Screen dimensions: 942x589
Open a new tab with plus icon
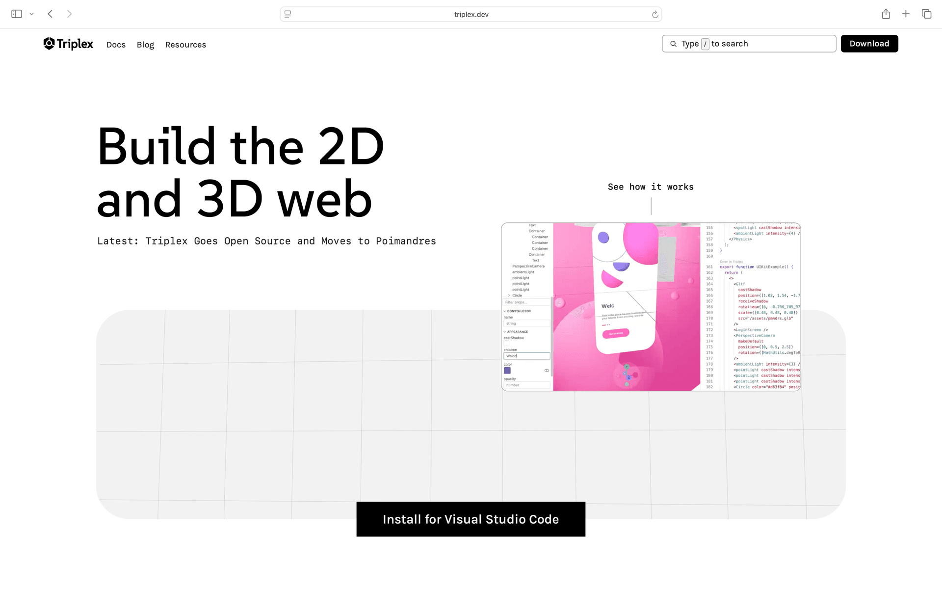[x=906, y=14]
